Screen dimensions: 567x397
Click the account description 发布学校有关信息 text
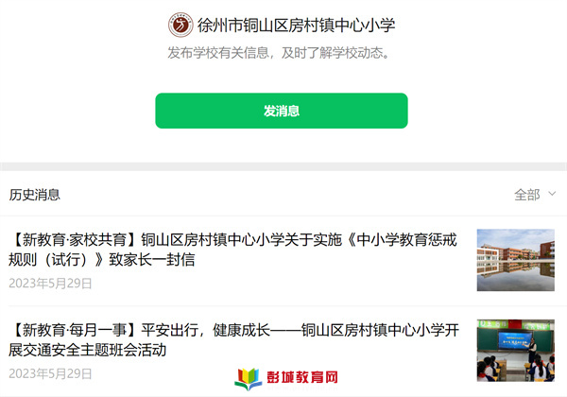click(218, 53)
